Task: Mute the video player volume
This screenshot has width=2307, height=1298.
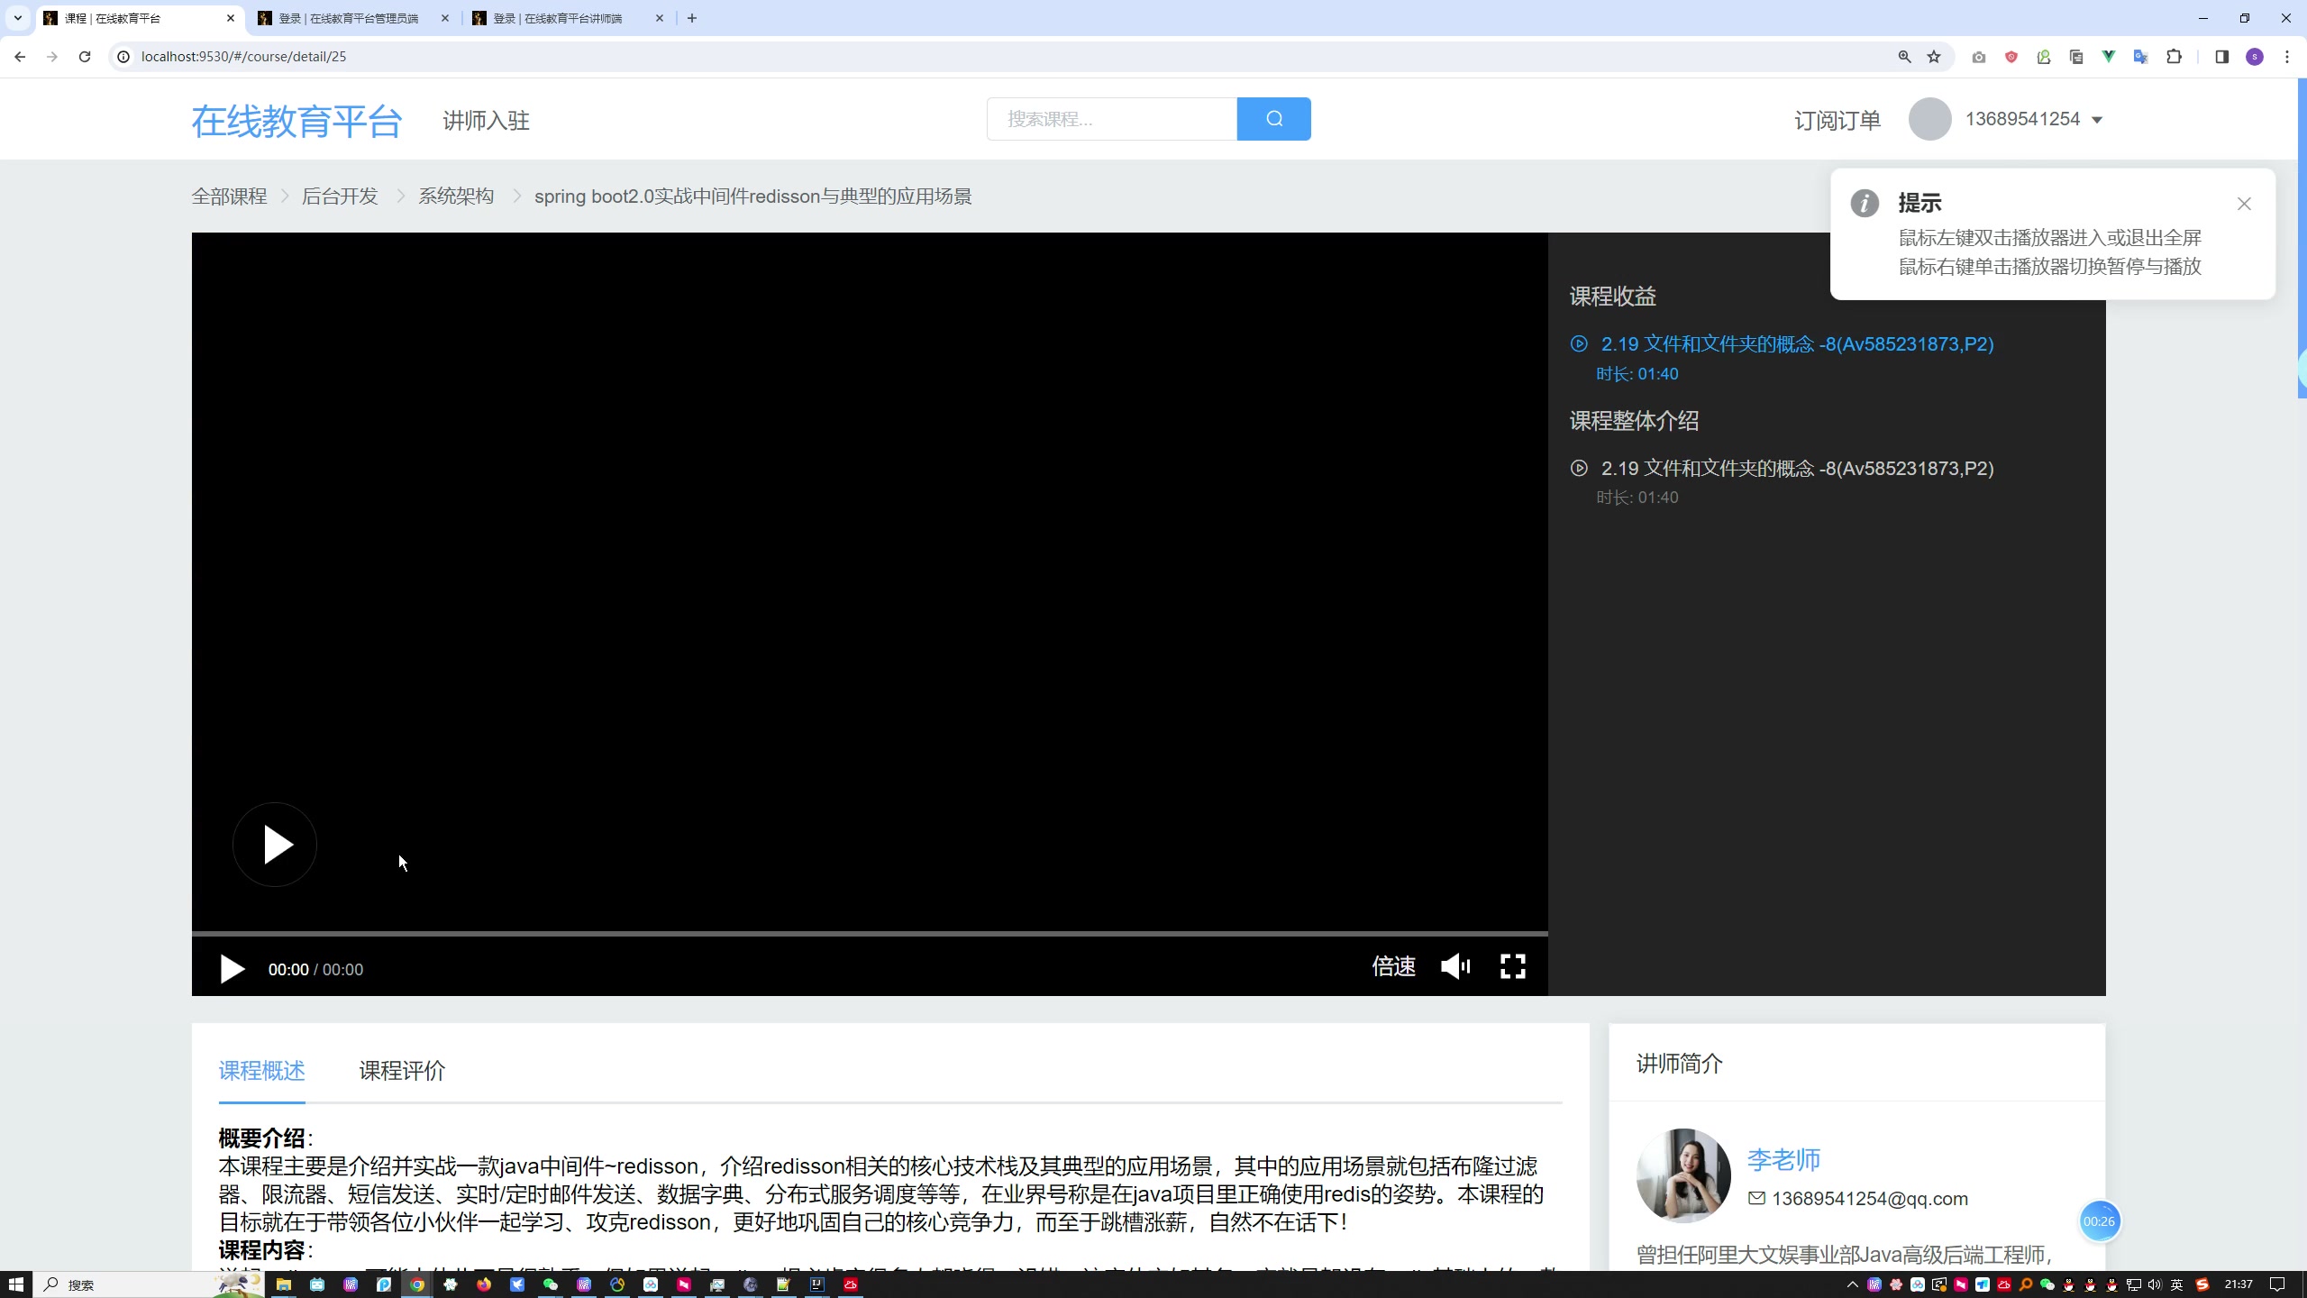Action: coord(1454,966)
